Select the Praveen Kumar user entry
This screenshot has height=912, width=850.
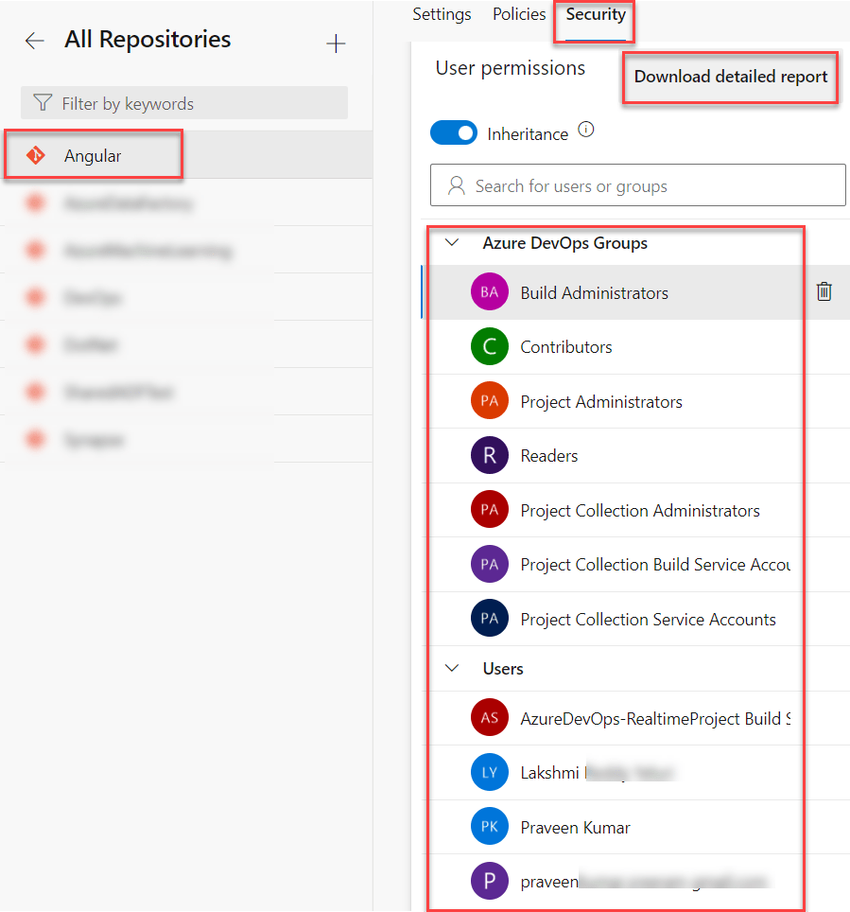pyautogui.click(x=575, y=827)
